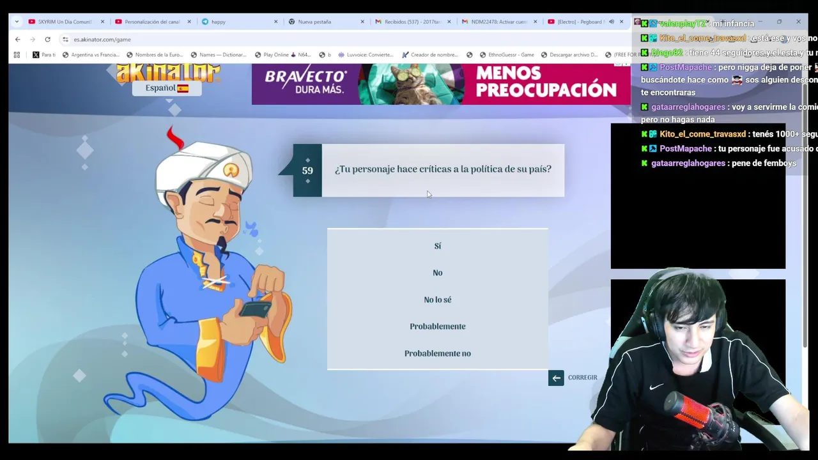
Task: Click the CORREGIR back arrow icon
Action: 556,378
